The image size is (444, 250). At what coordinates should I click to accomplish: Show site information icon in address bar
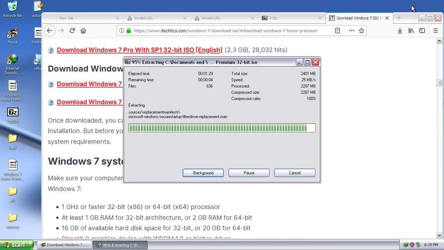coord(122,31)
